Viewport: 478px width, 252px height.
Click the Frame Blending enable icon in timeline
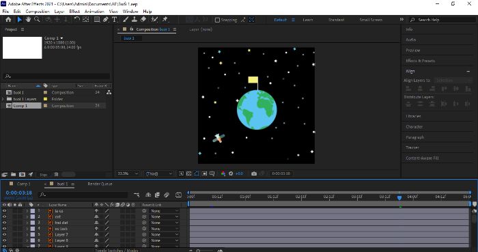(x=157, y=195)
